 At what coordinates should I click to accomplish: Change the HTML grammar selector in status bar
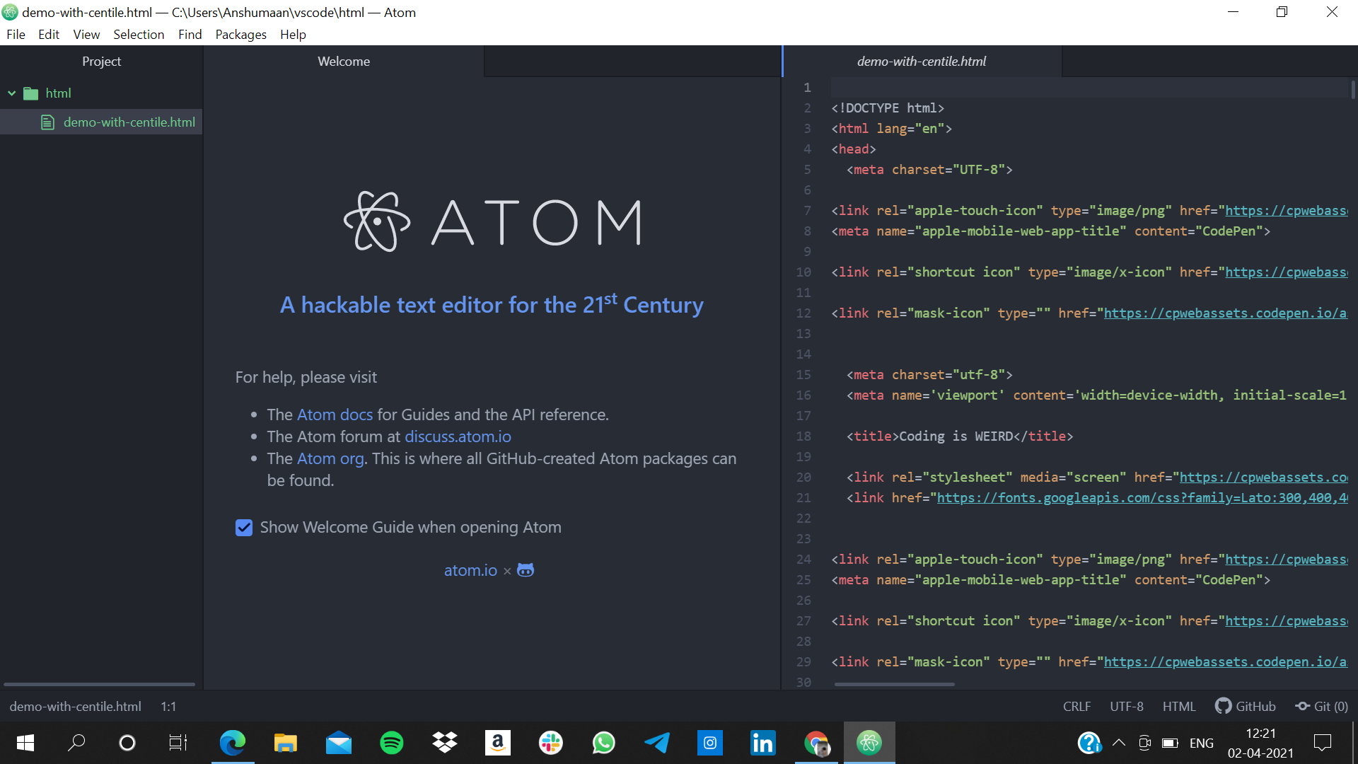tap(1178, 706)
